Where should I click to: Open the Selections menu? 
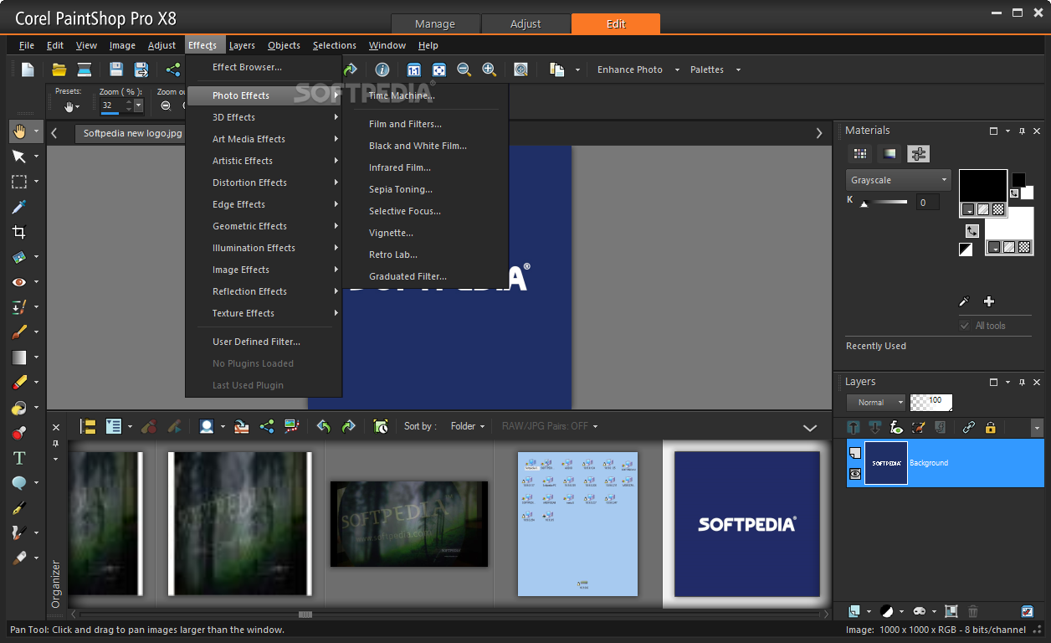(334, 45)
